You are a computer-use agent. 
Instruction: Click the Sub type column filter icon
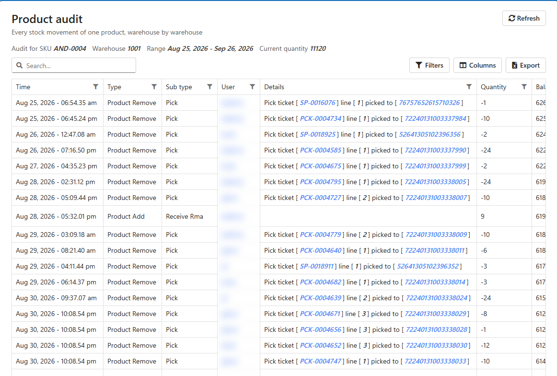209,87
